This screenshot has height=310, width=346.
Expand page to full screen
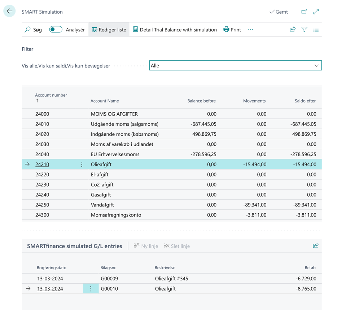pos(316,12)
